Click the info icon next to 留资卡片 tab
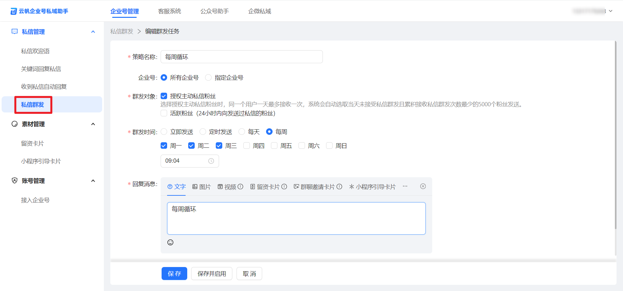Image resolution: width=623 pixels, height=291 pixels. pos(284,187)
